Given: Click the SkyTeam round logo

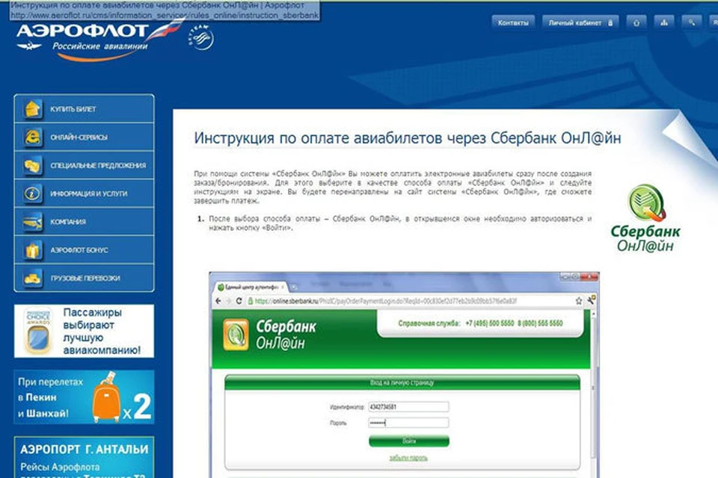Looking at the screenshot, I should [200, 35].
